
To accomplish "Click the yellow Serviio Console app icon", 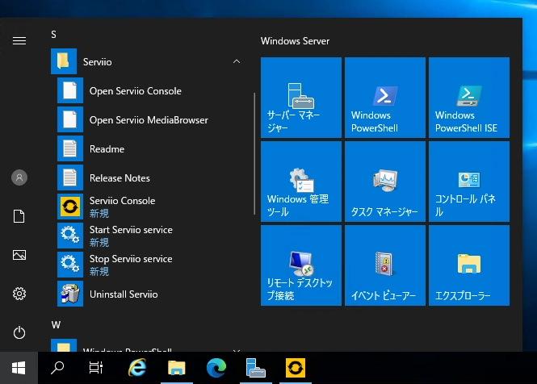I will (x=70, y=207).
